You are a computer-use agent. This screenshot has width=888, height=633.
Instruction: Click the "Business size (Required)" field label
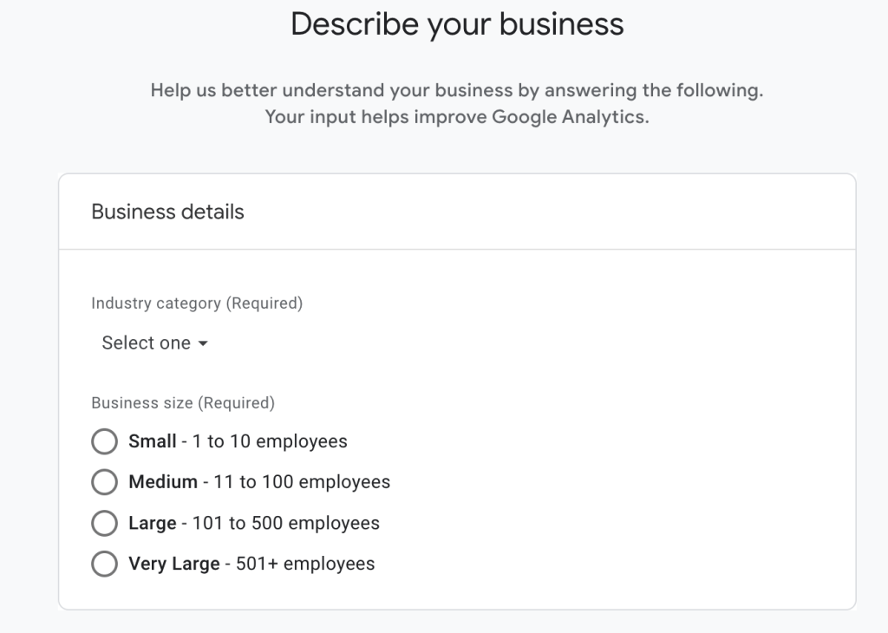pos(183,403)
